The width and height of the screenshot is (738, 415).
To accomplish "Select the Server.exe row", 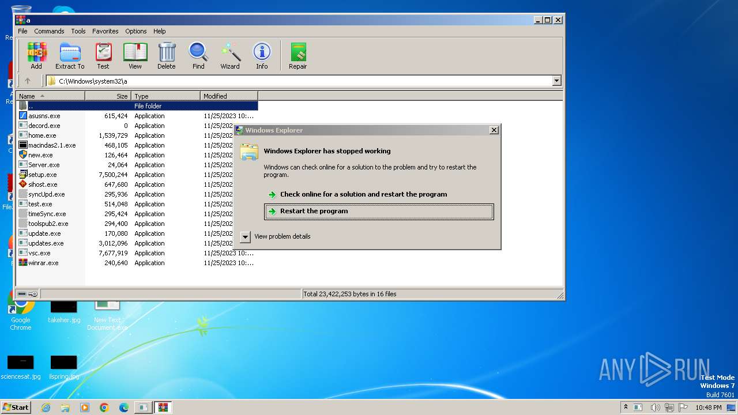I will tap(137, 165).
